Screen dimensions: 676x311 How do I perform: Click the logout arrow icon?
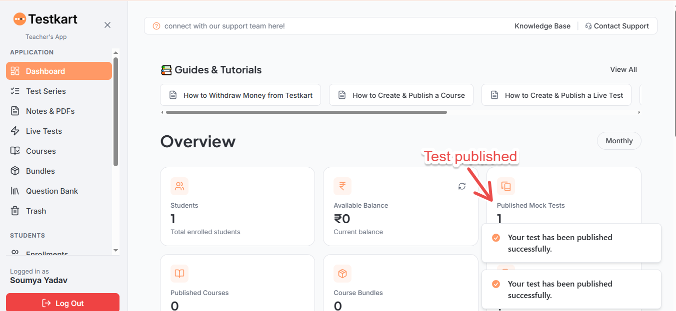click(46, 303)
